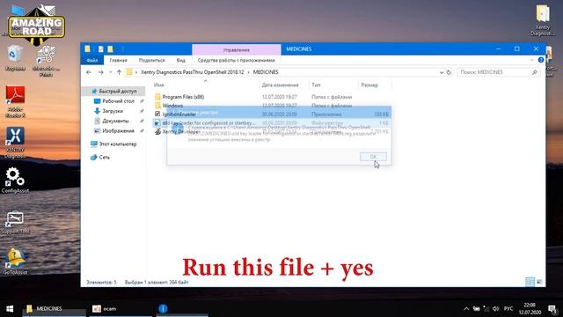This screenshot has height=317, width=563.
Task: Sort by the Тип column header
Action: (316, 85)
